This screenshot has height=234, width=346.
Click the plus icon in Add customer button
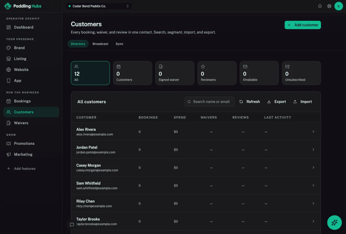289,25
